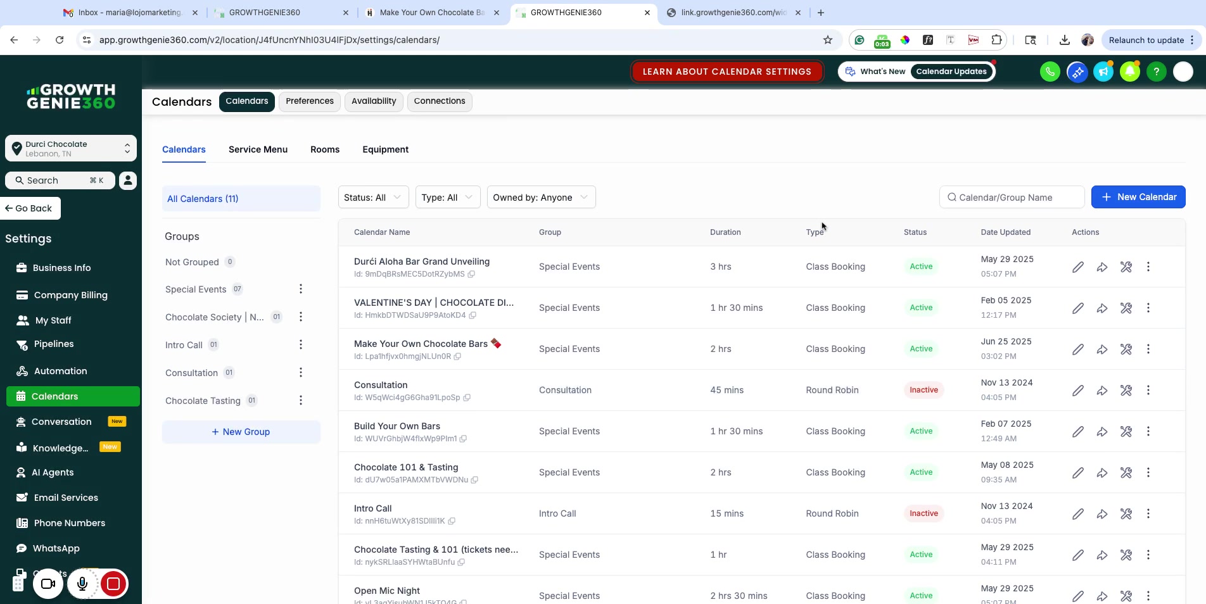Expand the Status: All filter dropdown
The height and width of the screenshot is (604, 1206).
click(373, 198)
